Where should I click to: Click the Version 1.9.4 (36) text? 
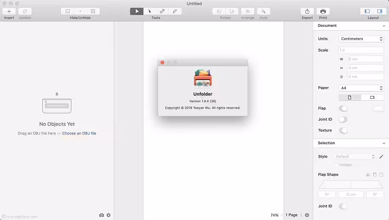pyautogui.click(x=203, y=101)
